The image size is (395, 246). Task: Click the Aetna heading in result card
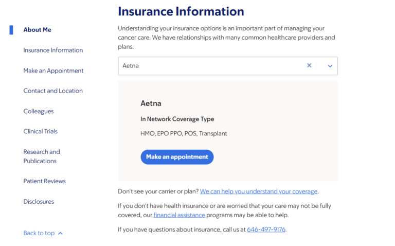(x=151, y=103)
